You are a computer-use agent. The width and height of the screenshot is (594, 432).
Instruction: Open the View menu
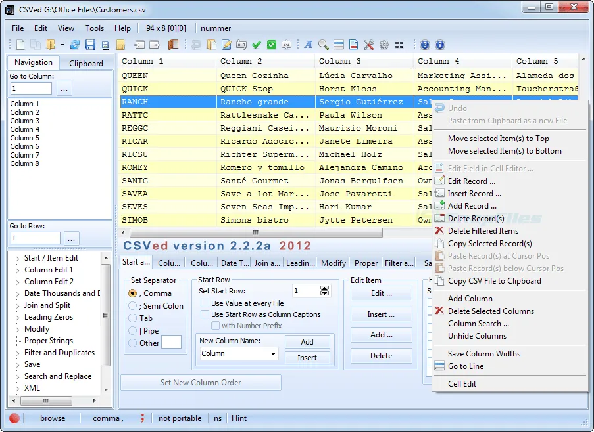pyautogui.click(x=66, y=28)
